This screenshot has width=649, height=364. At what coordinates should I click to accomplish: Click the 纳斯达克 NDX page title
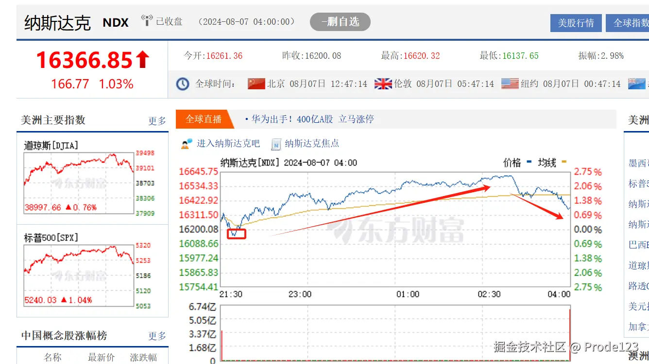click(76, 22)
